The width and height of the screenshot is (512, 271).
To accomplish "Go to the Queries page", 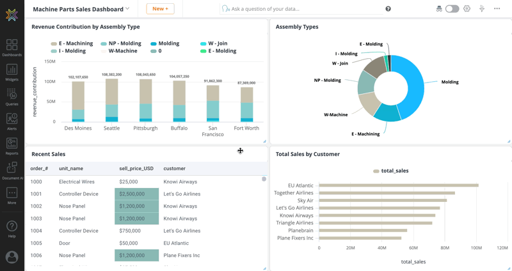I will [x=12, y=97].
